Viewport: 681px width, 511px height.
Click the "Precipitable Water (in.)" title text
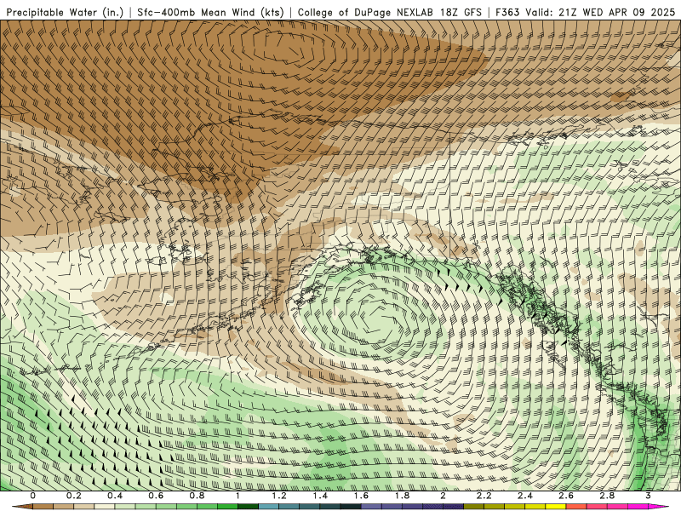(x=65, y=12)
